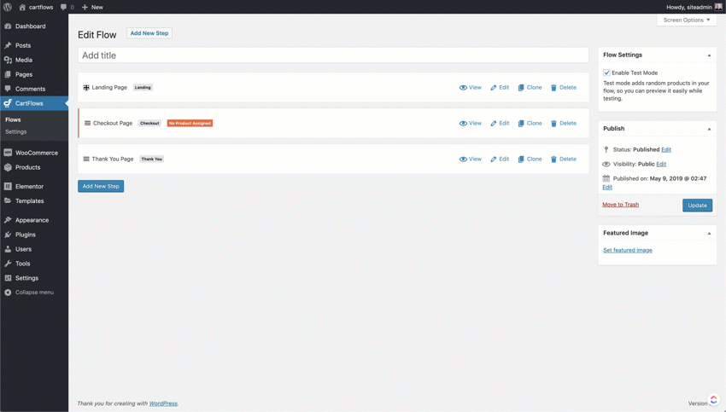Clone the Landing Page step
726x412 pixels.
click(x=530, y=87)
